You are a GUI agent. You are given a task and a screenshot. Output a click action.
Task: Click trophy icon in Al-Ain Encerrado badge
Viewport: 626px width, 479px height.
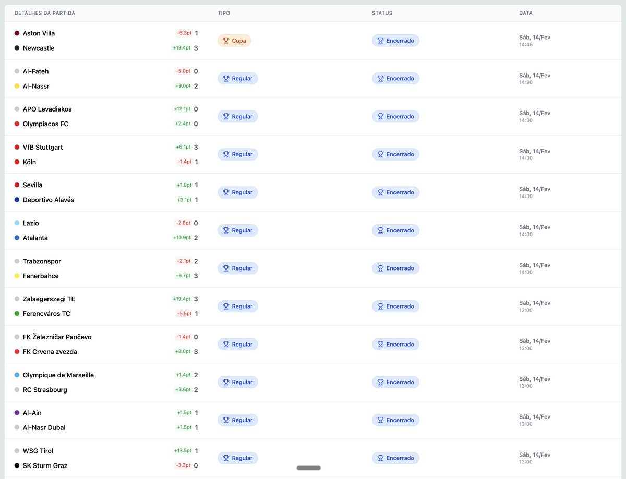[x=381, y=420]
